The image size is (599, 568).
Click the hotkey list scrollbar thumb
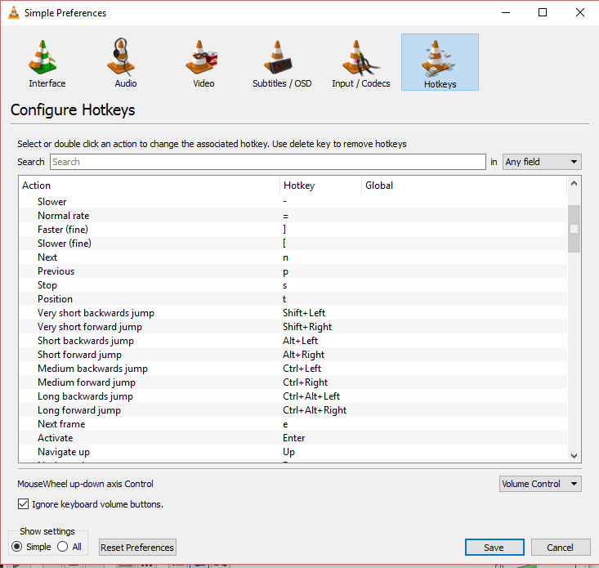574,229
